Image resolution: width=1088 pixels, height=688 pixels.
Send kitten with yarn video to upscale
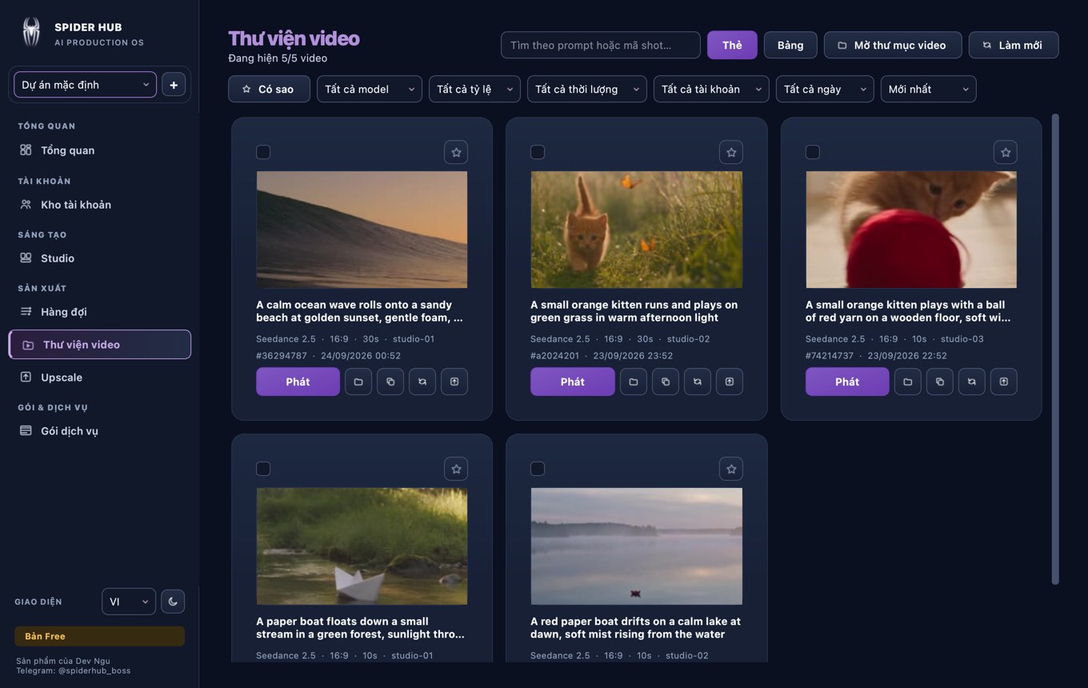[1004, 382]
